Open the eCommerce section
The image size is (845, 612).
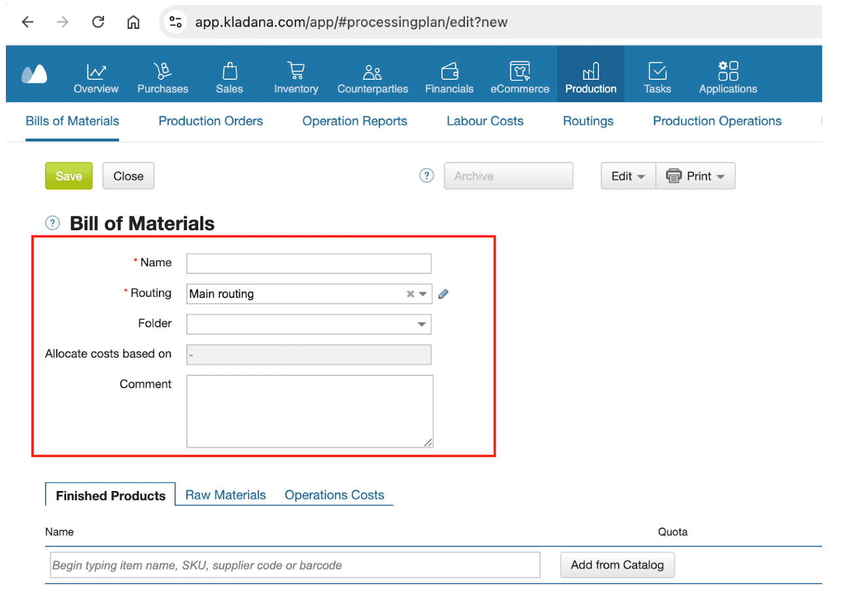point(520,78)
